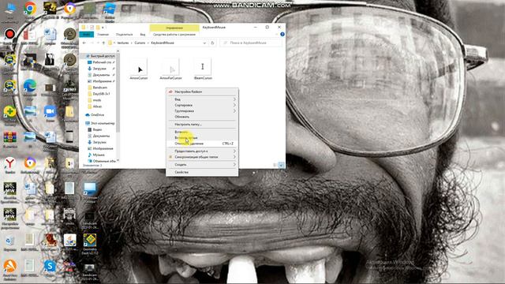Screen dimensions: 505x284
Task: Open Microsoft Edge desktop icon
Action: click(x=30, y=86)
